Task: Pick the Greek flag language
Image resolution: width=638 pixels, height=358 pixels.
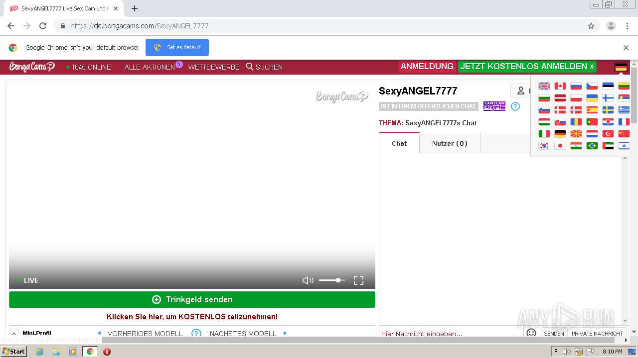Action: pos(624,110)
